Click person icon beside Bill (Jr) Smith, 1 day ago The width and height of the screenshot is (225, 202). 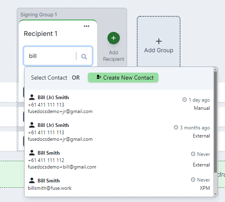click(32, 97)
